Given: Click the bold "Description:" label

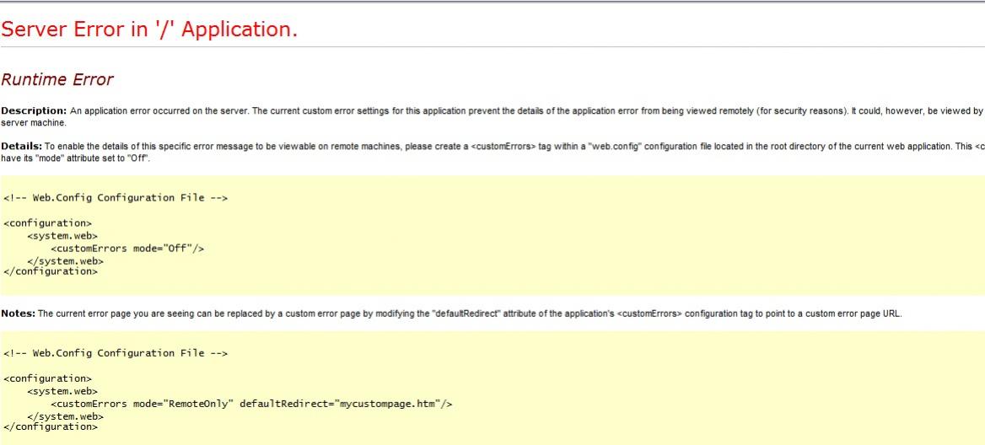Looking at the screenshot, I should [34, 111].
